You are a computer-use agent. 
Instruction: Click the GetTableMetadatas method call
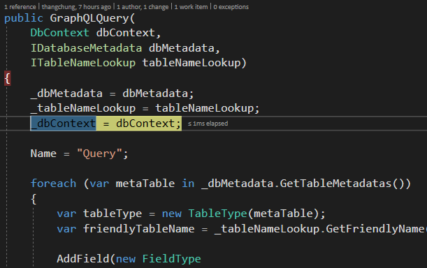[x=335, y=184]
